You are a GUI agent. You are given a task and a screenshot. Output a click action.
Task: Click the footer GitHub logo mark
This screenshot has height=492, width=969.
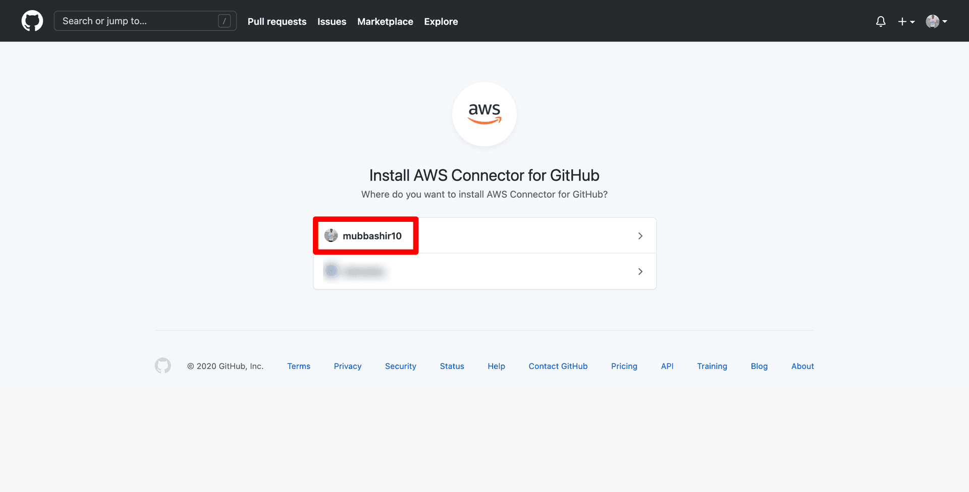[163, 365]
